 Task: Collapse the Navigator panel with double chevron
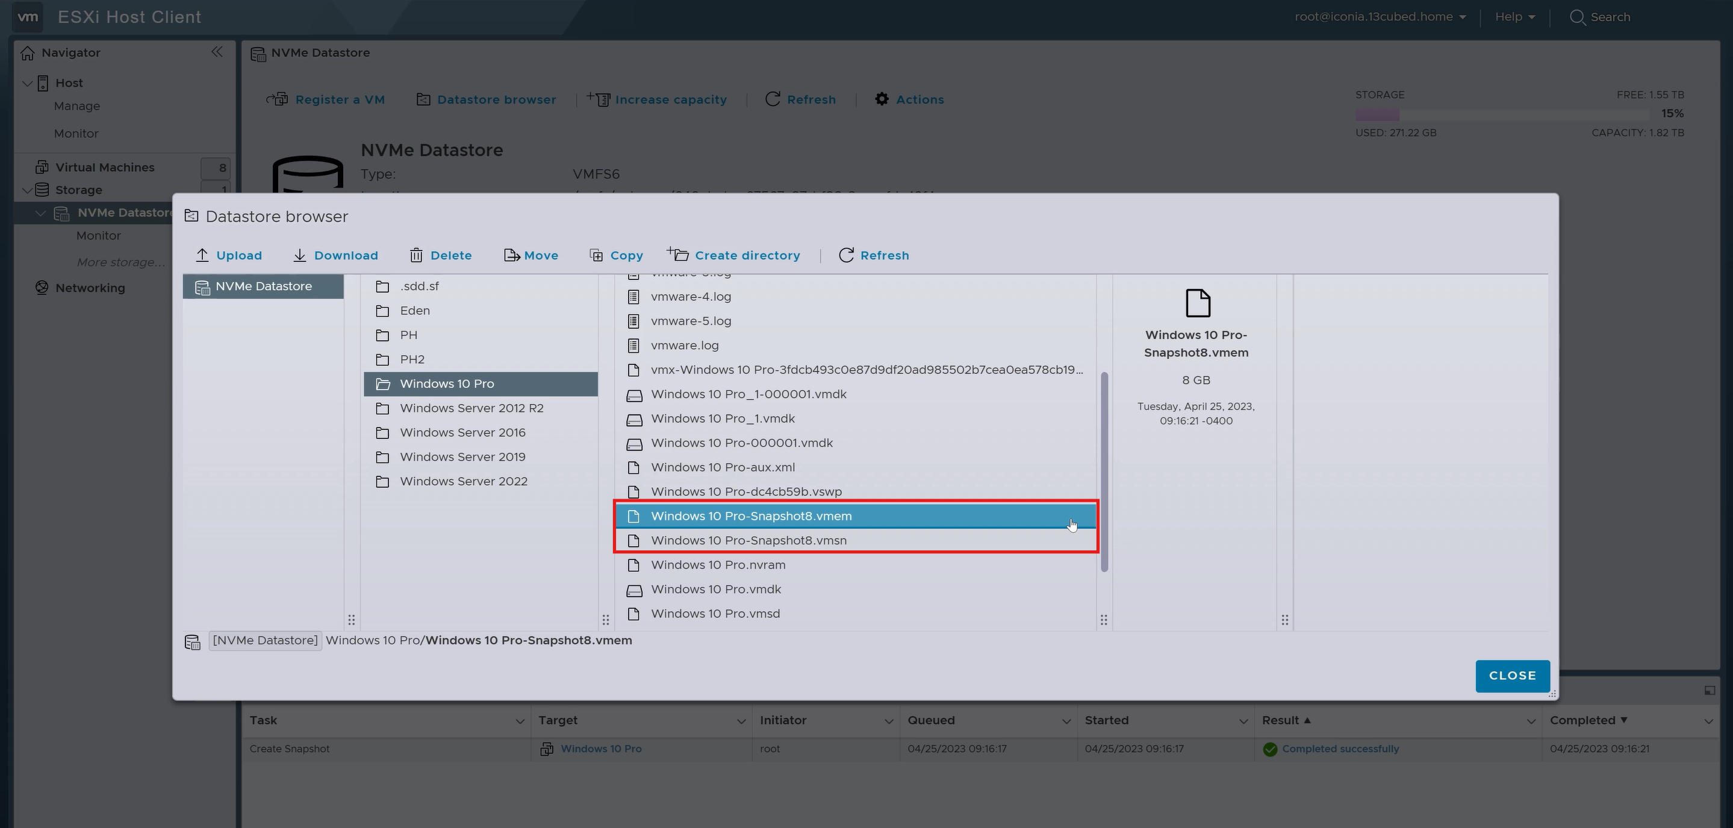[x=217, y=52]
